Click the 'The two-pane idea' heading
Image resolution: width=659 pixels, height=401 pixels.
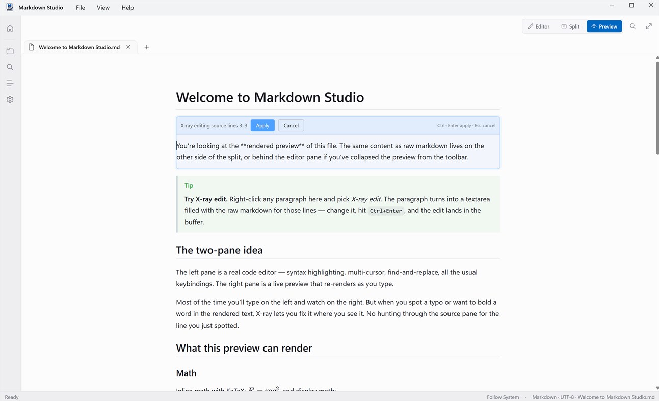click(219, 250)
